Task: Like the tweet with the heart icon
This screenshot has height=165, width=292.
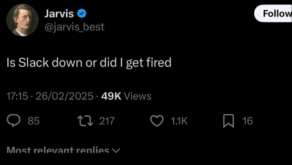Action: (157, 121)
